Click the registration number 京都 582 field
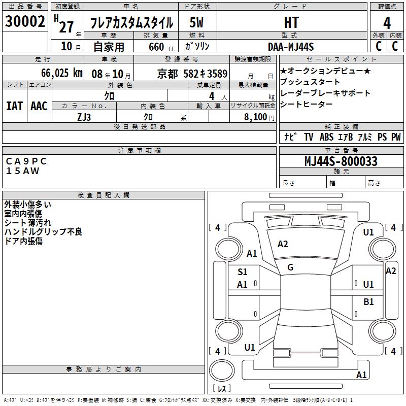Image resolution: width=406 pixels, height=406 pixels. pos(192,74)
